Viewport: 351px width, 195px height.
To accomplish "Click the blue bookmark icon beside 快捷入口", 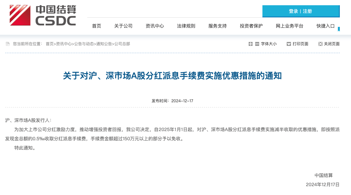I will pos(339,29).
